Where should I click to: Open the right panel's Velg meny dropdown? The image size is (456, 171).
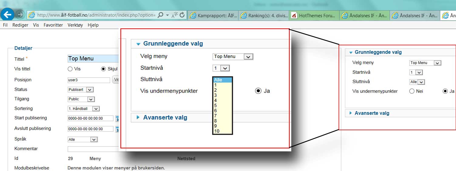425,63
